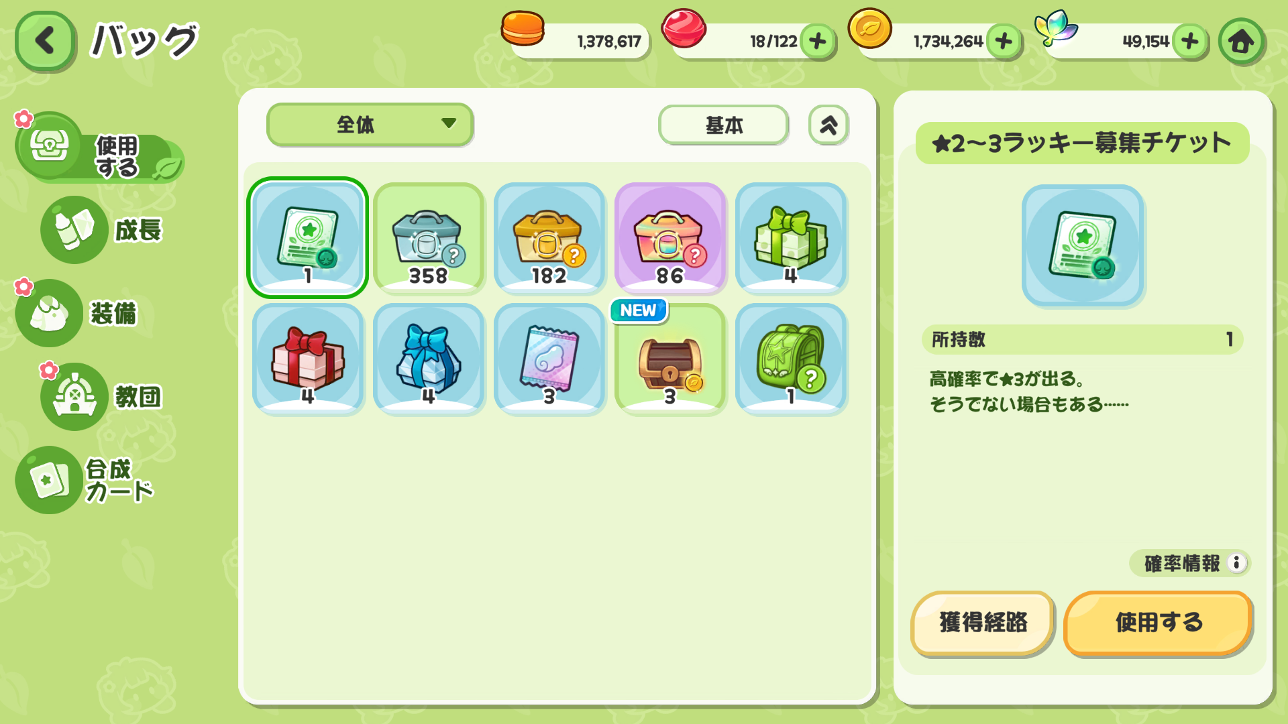
Task: Select the gold mystery box with 182
Action: [x=549, y=237]
